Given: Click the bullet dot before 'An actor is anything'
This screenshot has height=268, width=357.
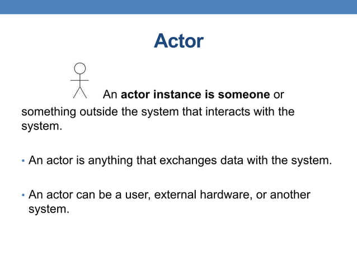Looking at the screenshot, I should click(x=23, y=161).
